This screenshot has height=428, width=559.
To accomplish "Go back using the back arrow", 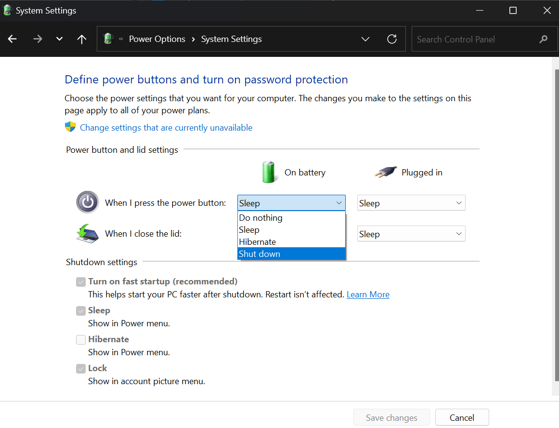I will click(x=13, y=39).
